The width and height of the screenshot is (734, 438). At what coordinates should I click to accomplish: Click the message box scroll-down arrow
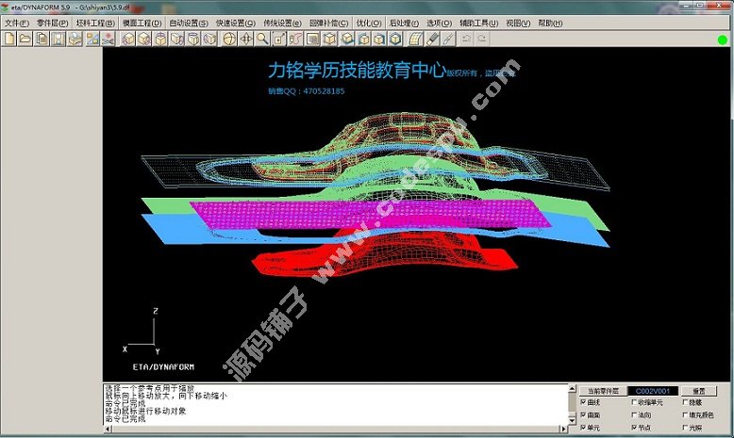[x=572, y=420]
